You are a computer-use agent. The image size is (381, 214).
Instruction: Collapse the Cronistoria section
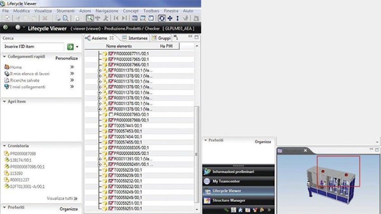tap(5, 146)
